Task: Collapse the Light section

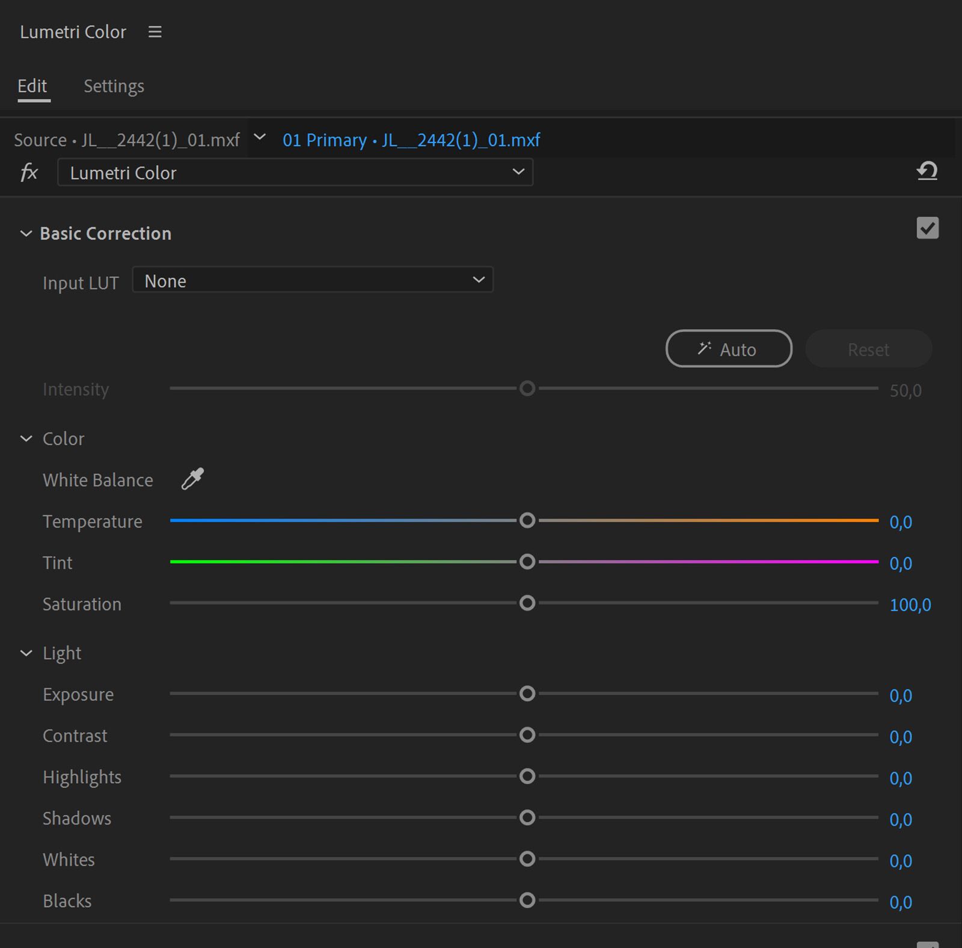Action: [26, 653]
